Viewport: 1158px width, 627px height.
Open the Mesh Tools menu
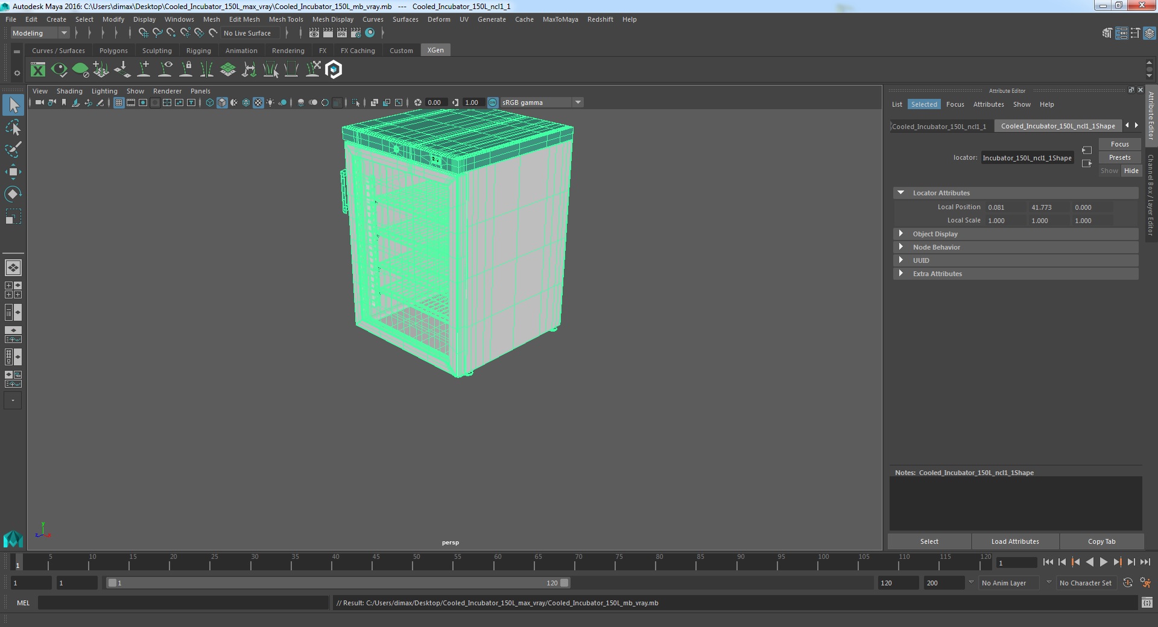pos(286,19)
